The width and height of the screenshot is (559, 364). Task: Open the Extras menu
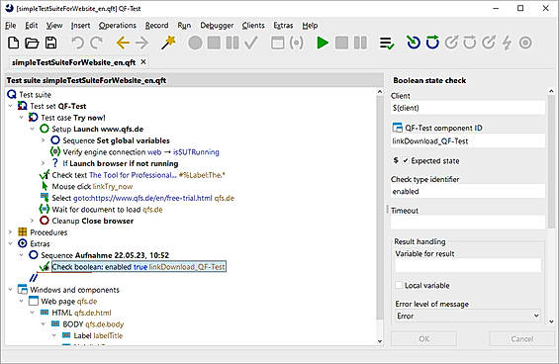(283, 26)
